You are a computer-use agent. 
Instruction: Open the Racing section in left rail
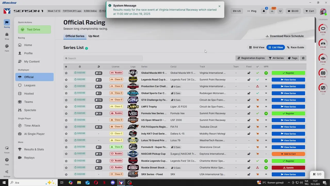[7, 24]
